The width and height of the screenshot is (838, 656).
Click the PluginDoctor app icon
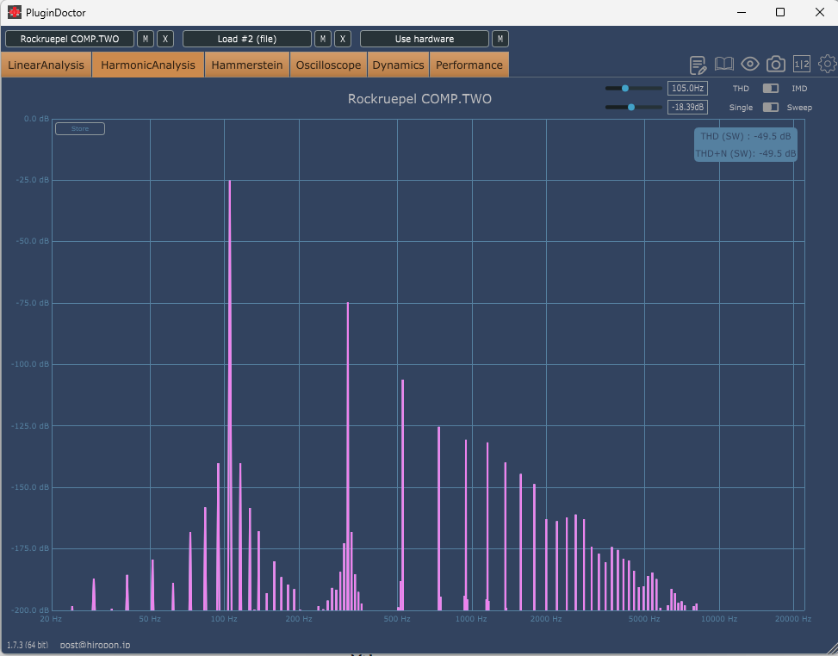15,12
